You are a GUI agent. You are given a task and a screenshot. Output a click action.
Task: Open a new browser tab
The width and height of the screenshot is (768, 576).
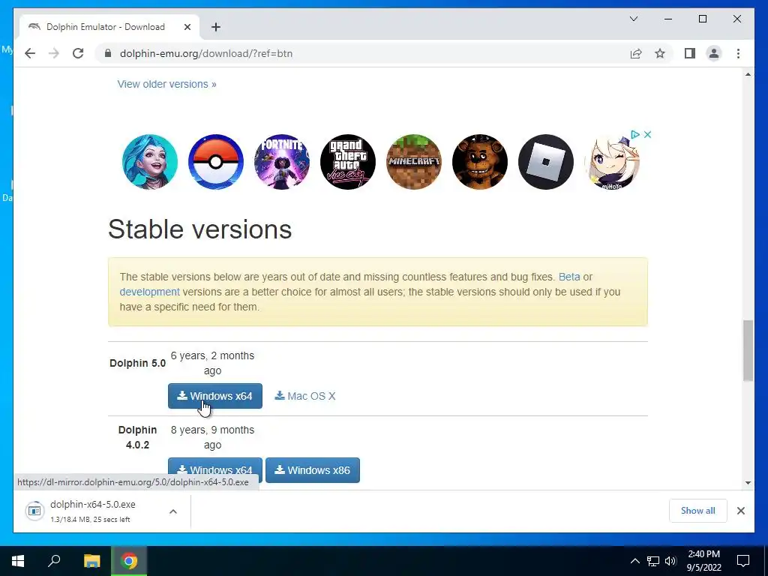pyautogui.click(x=215, y=27)
